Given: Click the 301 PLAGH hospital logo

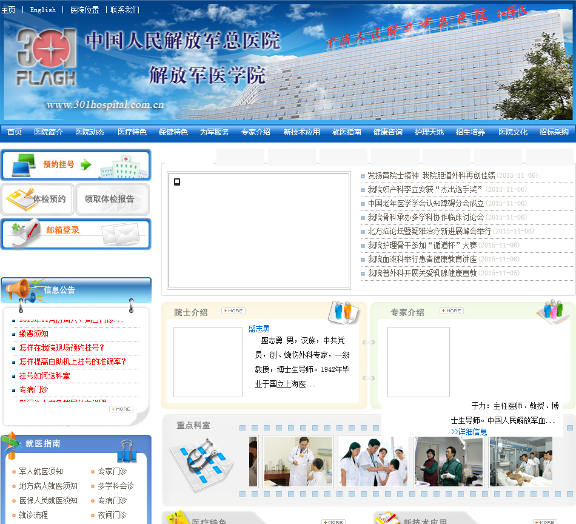Looking at the screenshot, I should pos(46,57).
